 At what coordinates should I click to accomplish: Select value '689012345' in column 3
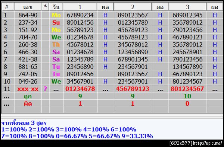pos(187,15)
